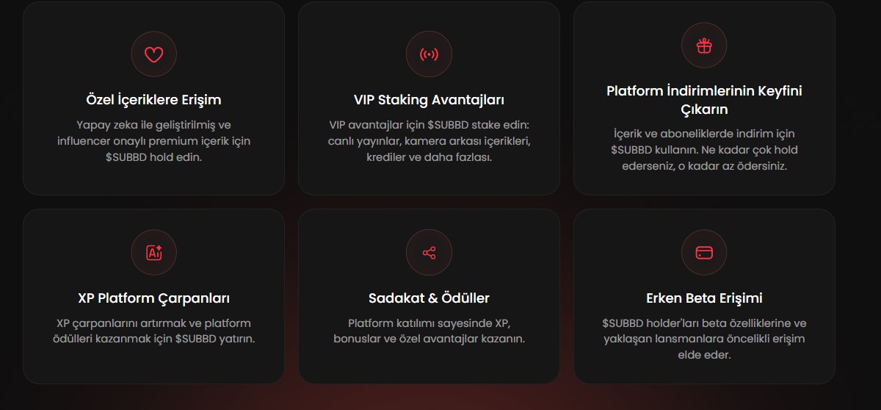Select the XP Platform Çarpanları heading
Image resolution: width=881 pixels, height=410 pixels.
click(x=153, y=298)
